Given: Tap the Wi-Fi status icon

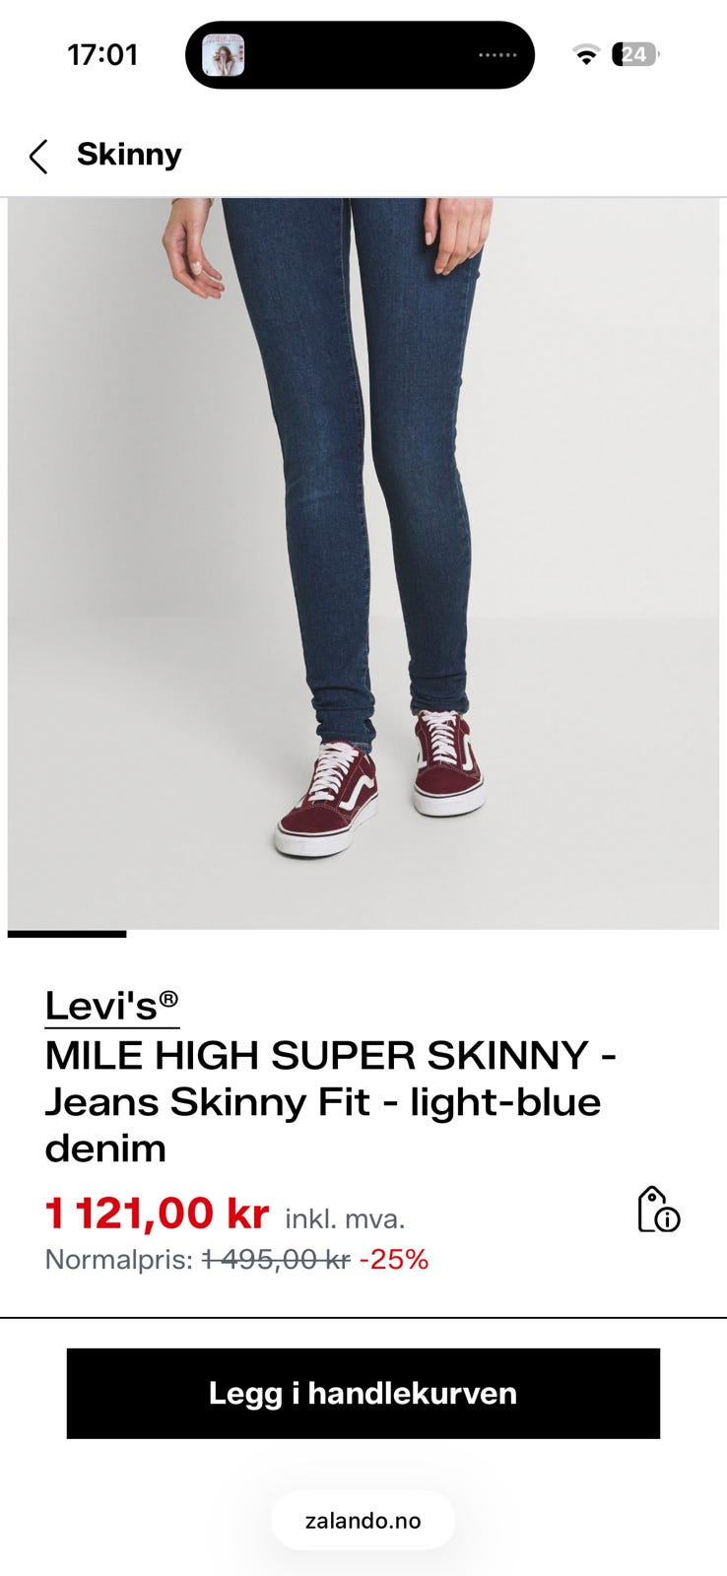Looking at the screenshot, I should point(586,55).
